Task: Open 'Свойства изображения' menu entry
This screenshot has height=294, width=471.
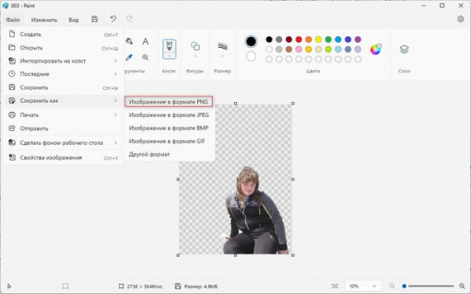Action: [64, 158]
